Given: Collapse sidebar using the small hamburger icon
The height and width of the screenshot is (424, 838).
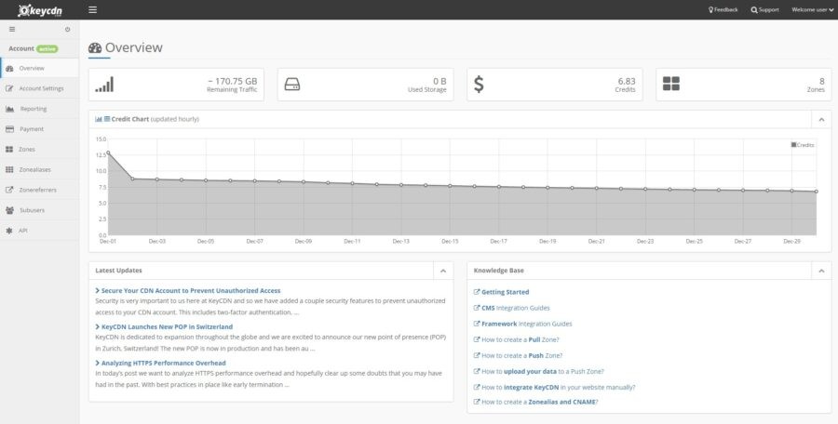Looking at the screenshot, I should 12,30.
